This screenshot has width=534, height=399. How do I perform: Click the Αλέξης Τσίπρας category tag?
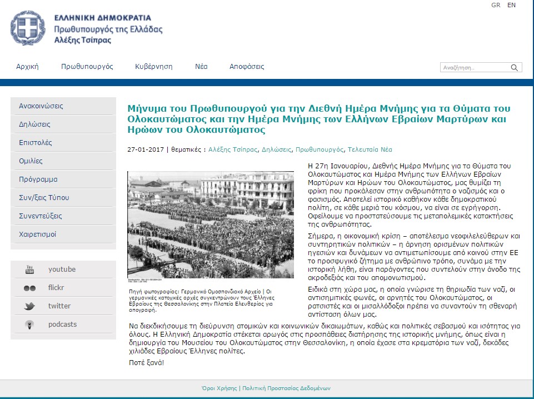click(x=233, y=149)
